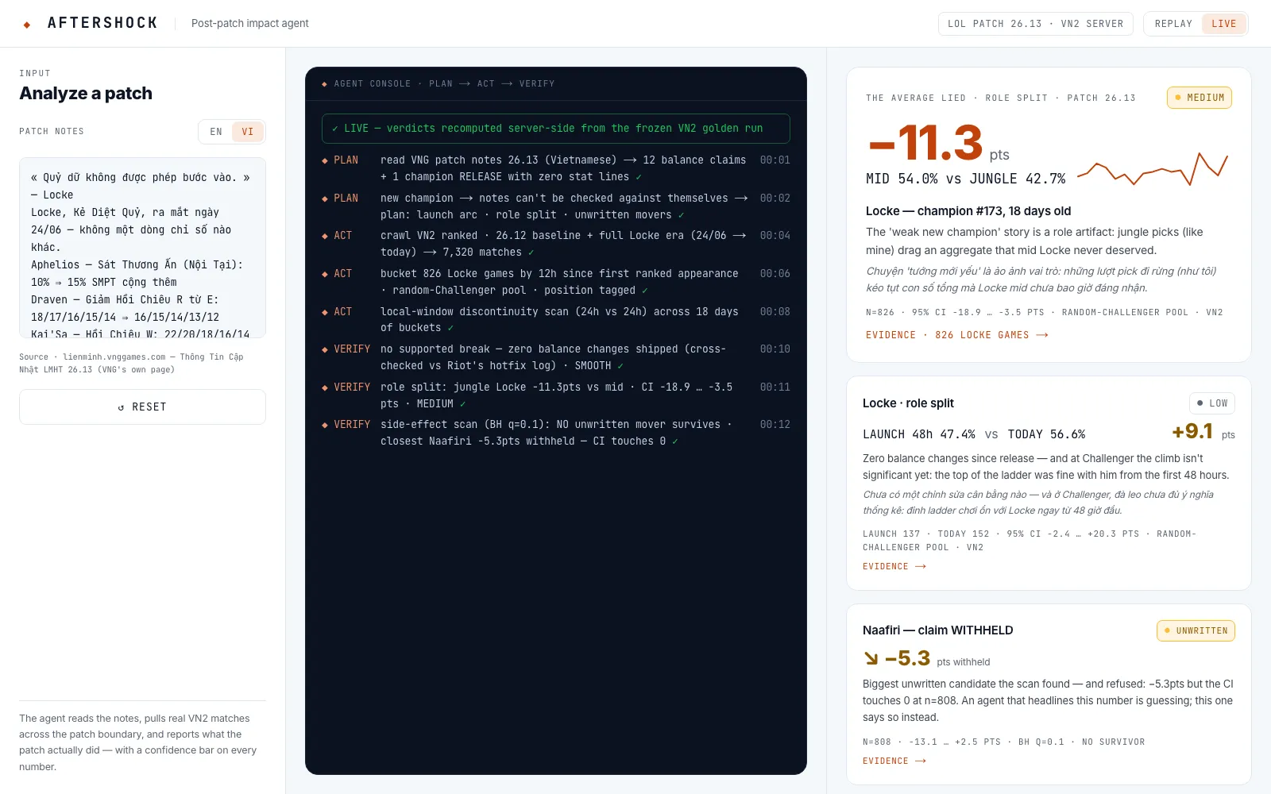The width and height of the screenshot is (1271, 794).
Task: Open EVIDENCE link in Naafiri claim card
Action: pyautogui.click(x=894, y=761)
